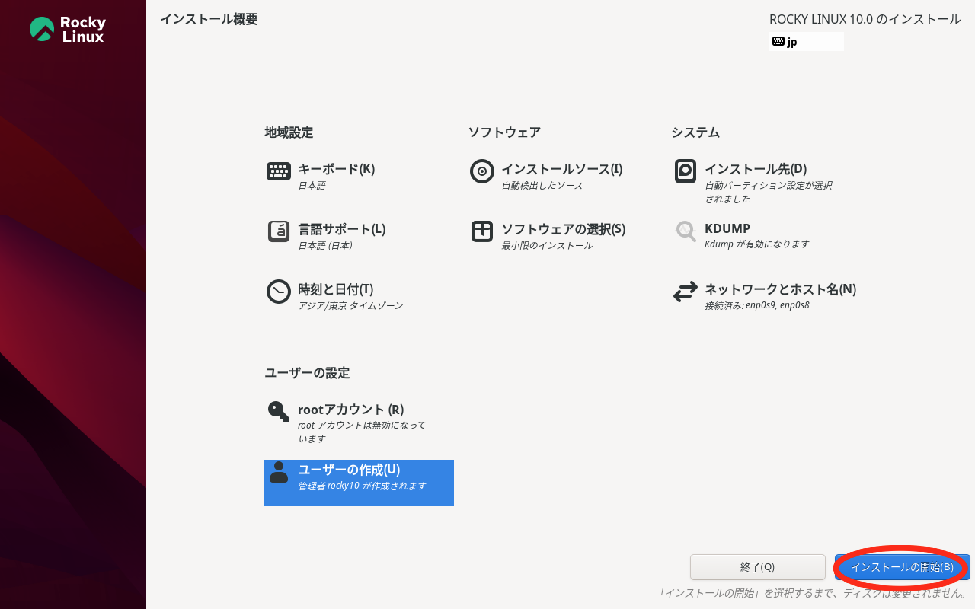The image size is (975, 609).
Task: Click the システム section heading
Action: pos(695,132)
